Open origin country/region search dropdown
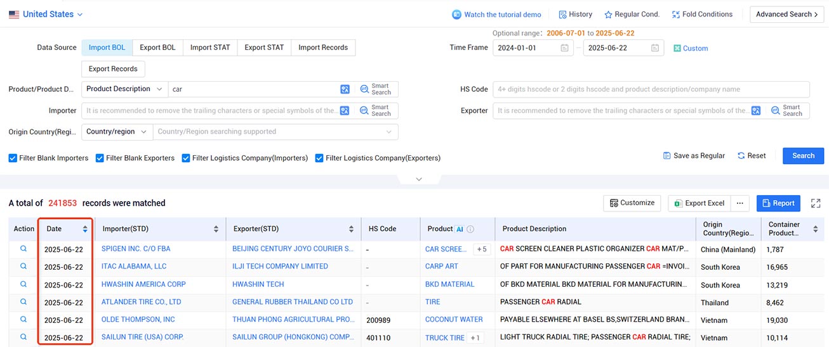 pos(275,132)
